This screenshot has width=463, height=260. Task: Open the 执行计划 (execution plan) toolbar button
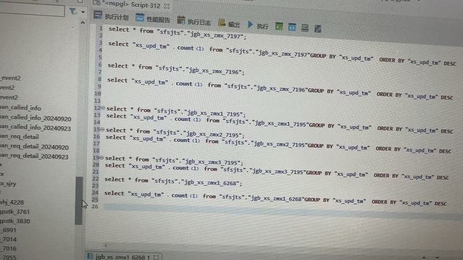point(111,16)
